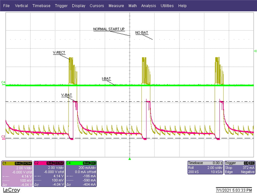Open the Trigger descriptor box
Viewport: 257px width, 193px height.
pyautogui.click(x=240, y=168)
